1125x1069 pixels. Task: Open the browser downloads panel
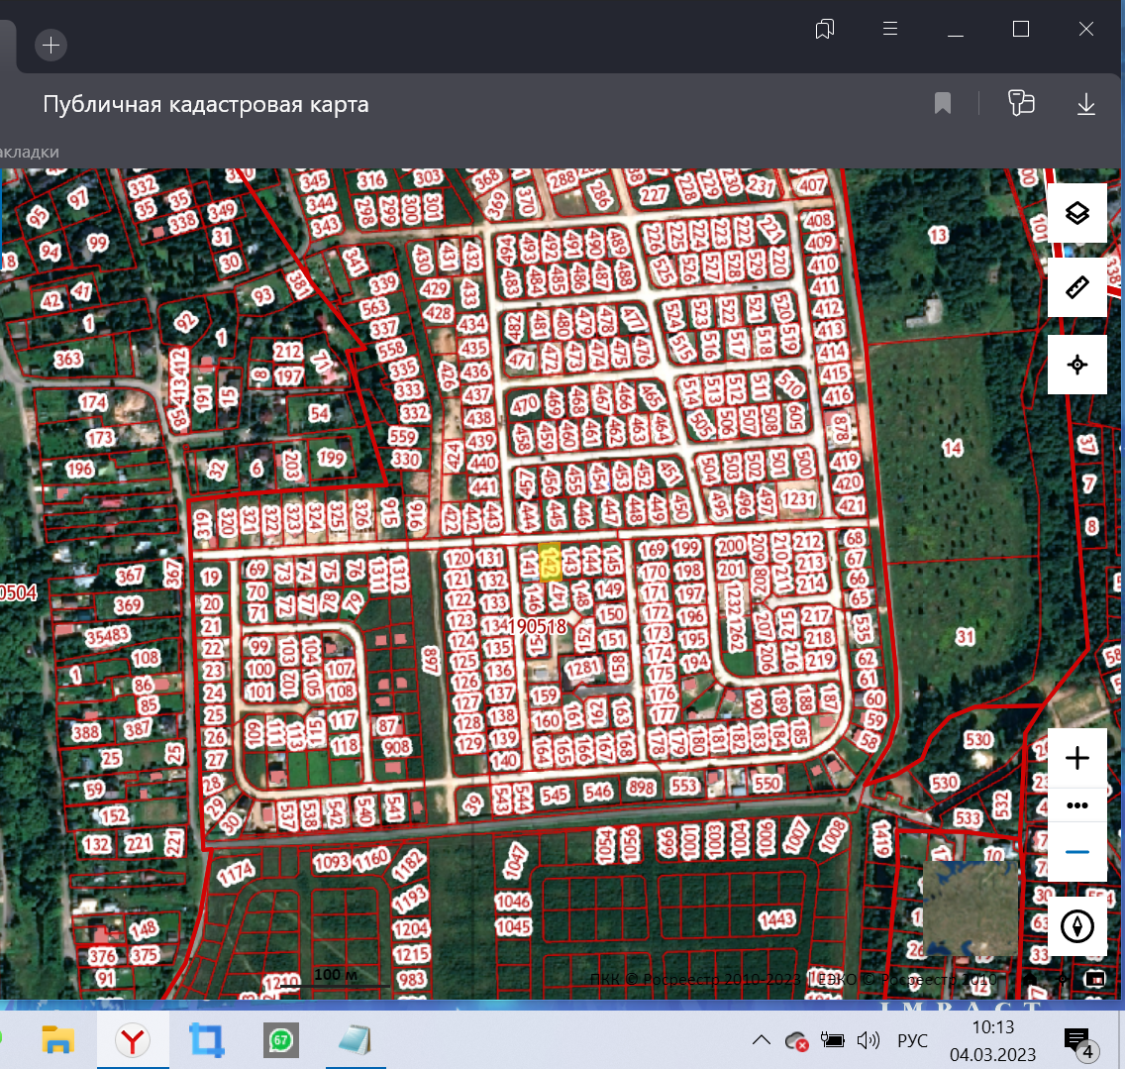pos(1086,104)
